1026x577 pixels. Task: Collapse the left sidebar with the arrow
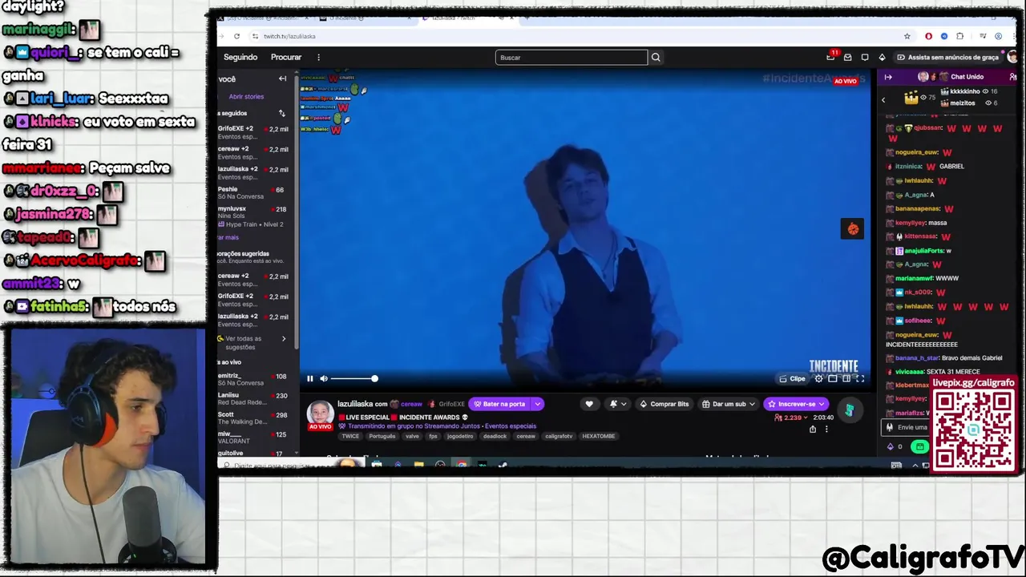[x=282, y=79]
